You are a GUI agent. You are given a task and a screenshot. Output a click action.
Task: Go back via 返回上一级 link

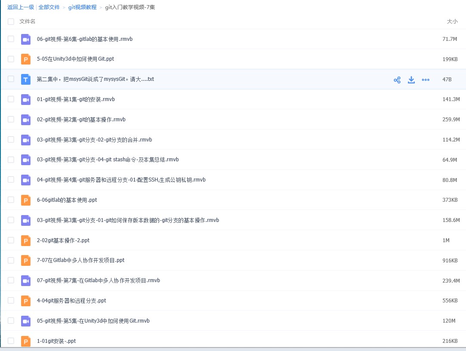point(21,7)
